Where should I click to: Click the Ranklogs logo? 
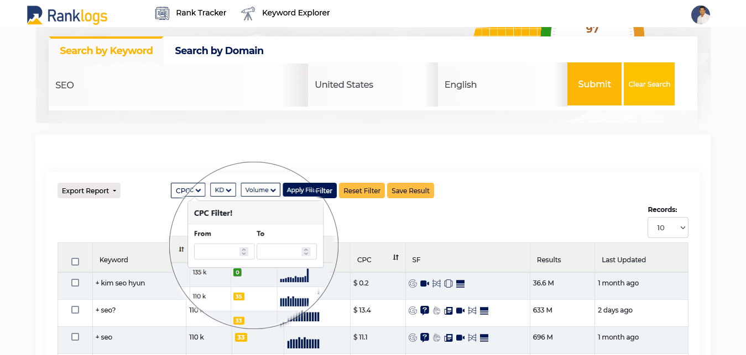coord(67,15)
